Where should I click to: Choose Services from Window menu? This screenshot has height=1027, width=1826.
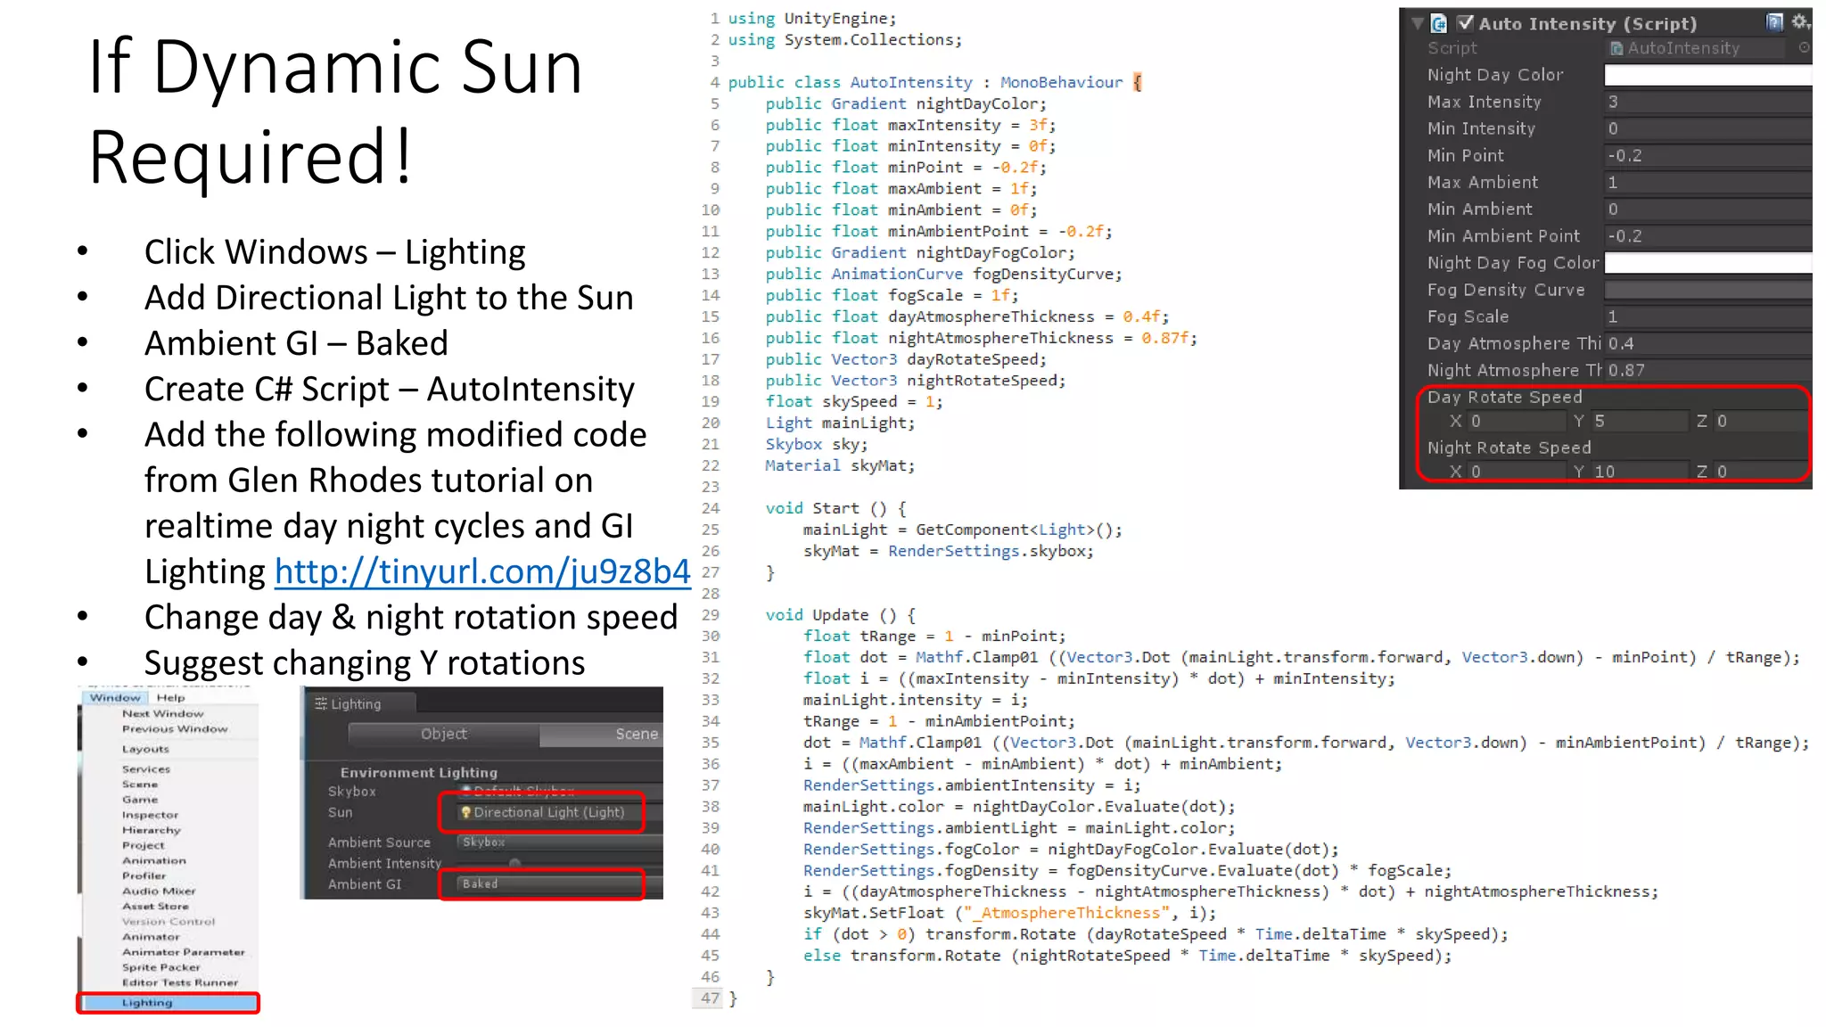point(146,769)
